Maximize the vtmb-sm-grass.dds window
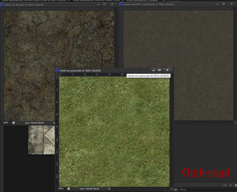This screenshot has height=192, width=237. 159,70
